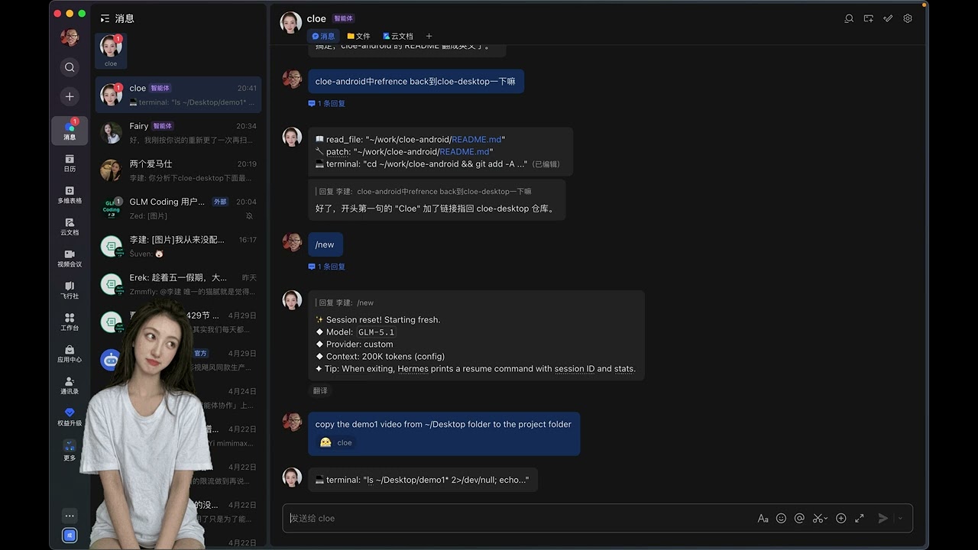Image resolution: width=978 pixels, height=550 pixels.
Task: Open dropdown arrow beside send button
Action: pos(900,518)
